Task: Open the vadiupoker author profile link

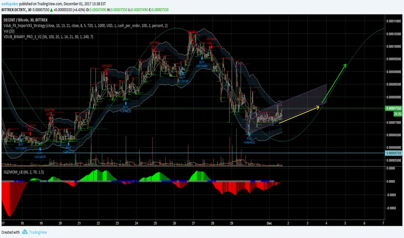Action: pos(10,4)
